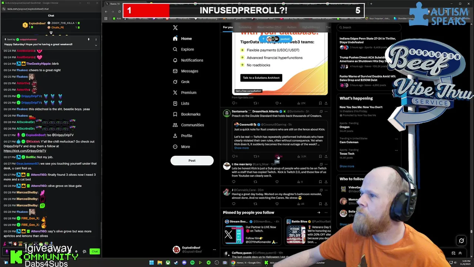This screenshot has width=474, height=267.
Task: Click Talk to a Solutions Architect button
Action: tap(261, 78)
